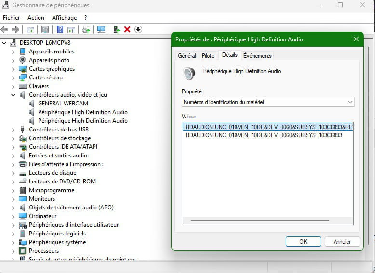Viewport: 375px width, 273px height.
Task: Switch to the Événements tab
Action: pos(257,56)
